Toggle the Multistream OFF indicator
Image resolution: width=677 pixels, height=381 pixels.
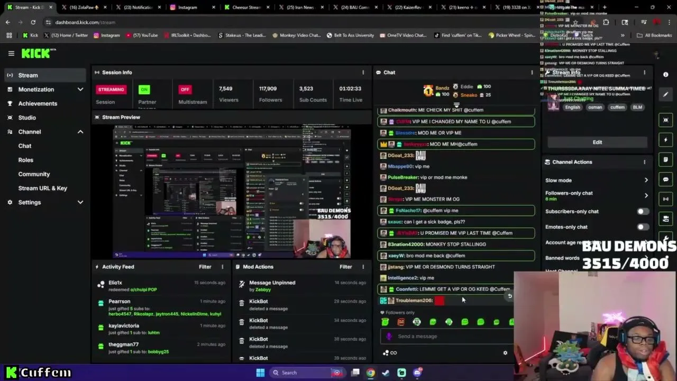tap(185, 89)
